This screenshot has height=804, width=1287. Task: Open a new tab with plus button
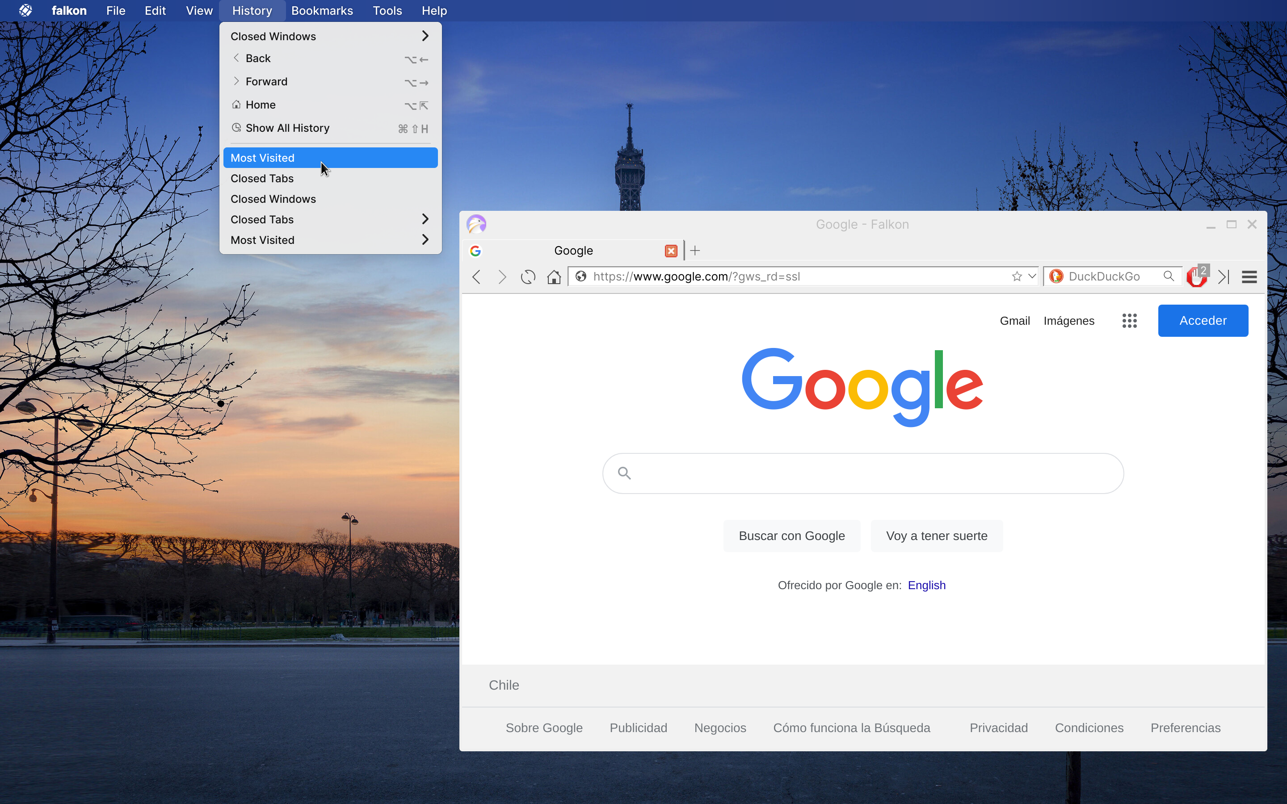[695, 251]
